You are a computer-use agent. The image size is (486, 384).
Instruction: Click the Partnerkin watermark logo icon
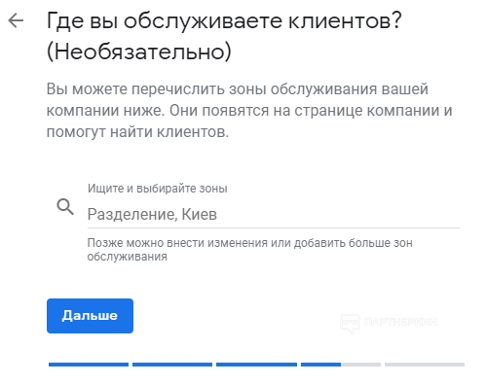tap(350, 324)
